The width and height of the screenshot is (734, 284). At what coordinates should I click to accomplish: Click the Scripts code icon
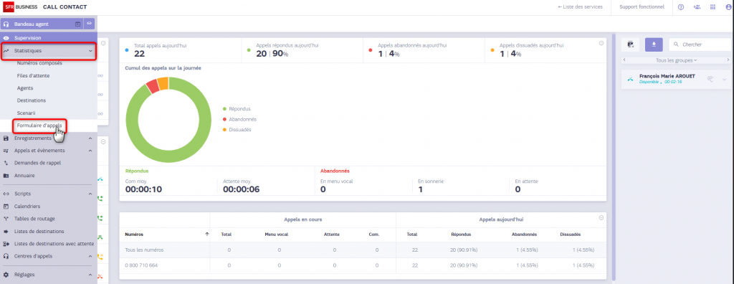(x=6, y=194)
